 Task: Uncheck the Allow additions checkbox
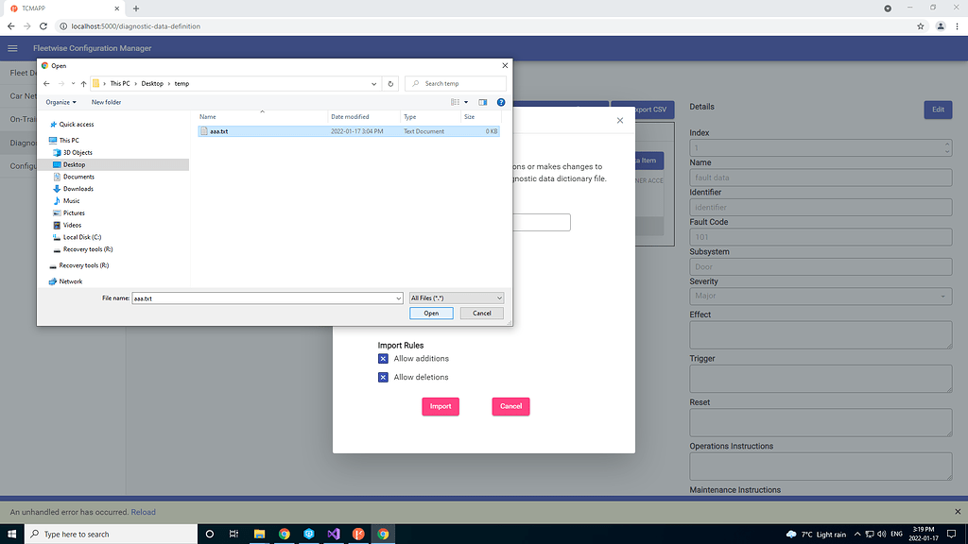(x=383, y=358)
